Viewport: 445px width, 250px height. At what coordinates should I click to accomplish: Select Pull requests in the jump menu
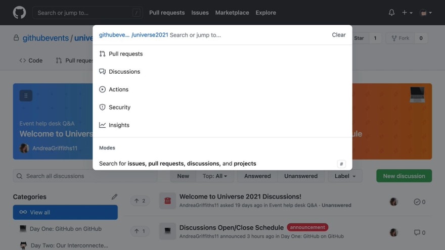222,54
